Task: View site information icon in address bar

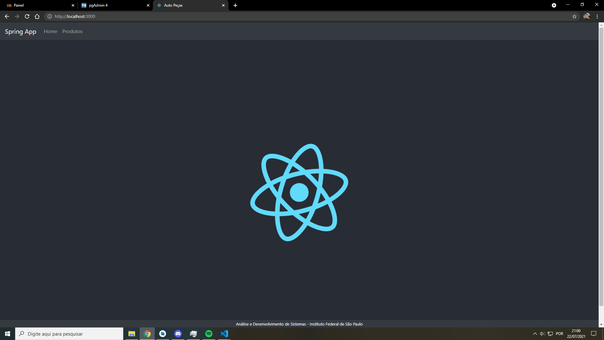Action: click(50, 16)
